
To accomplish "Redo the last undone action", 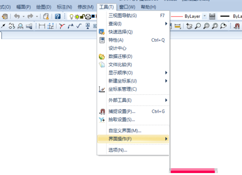I will tap(30, 16).
